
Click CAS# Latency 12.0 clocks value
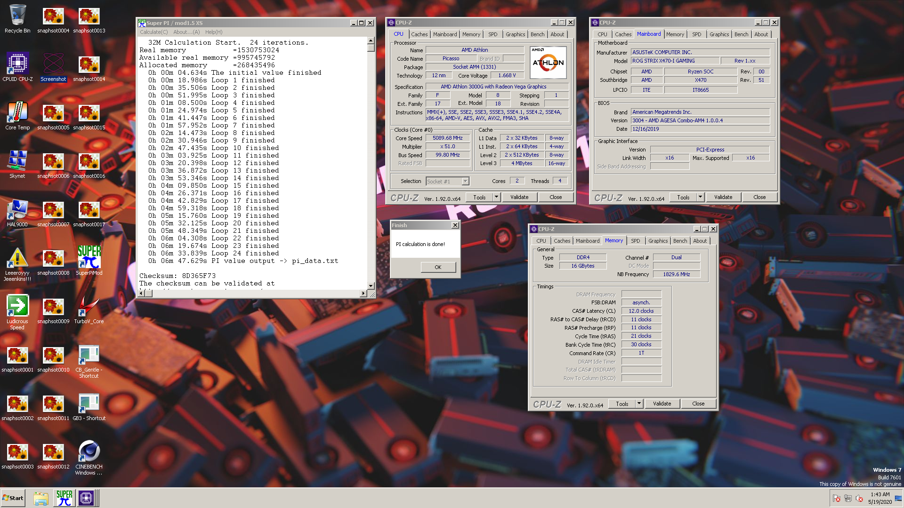(641, 311)
